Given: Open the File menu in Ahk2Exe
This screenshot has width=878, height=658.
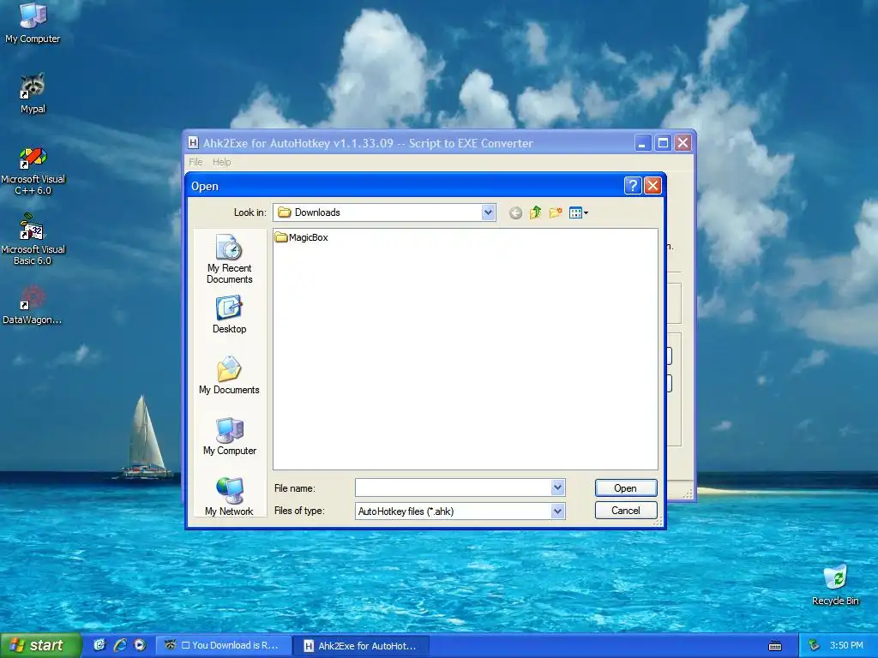Looking at the screenshot, I should click(x=195, y=162).
